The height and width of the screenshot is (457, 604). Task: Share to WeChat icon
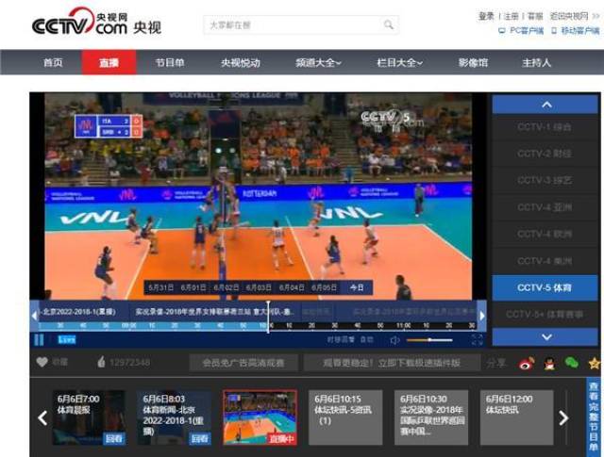click(572, 363)
